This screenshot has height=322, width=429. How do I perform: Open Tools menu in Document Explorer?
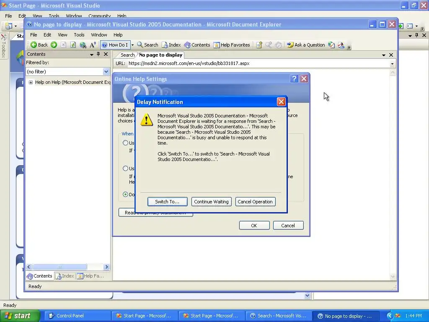click(79, 35)
